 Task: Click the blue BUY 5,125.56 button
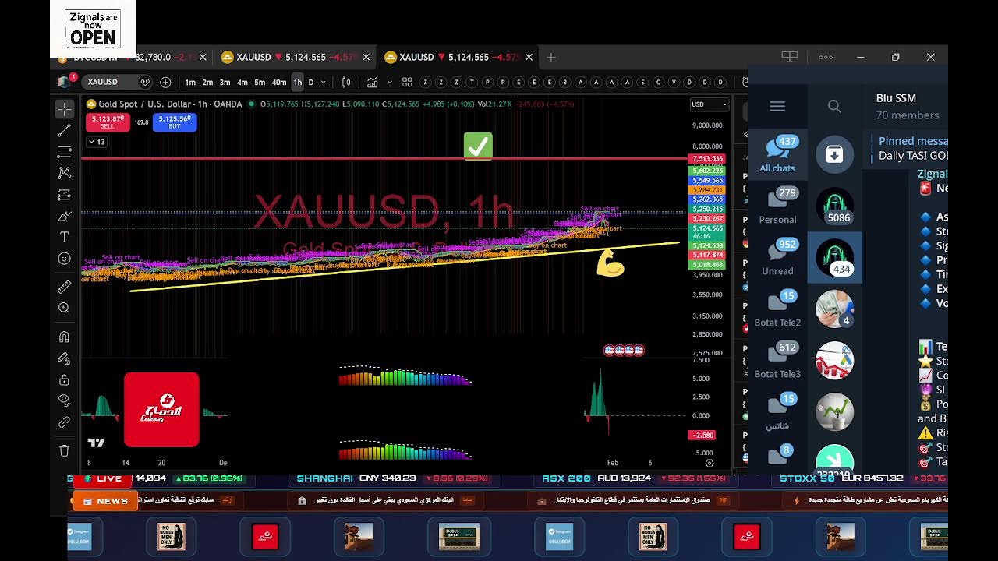pos(175,122)
